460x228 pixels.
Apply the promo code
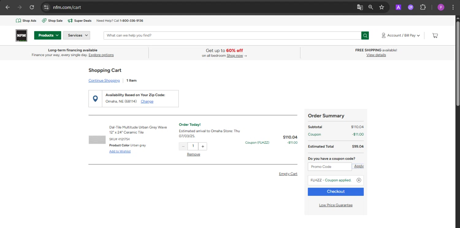[x=358, y=166]
